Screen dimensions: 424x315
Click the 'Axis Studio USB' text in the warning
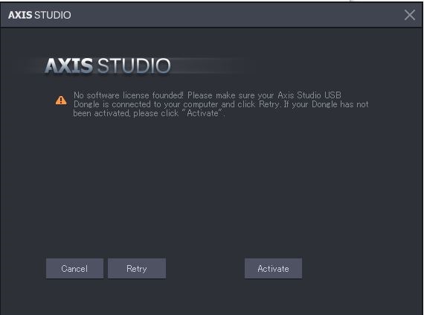(x=309, y=95)
